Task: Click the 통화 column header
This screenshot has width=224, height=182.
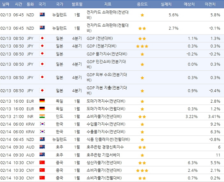Action: (30, 4)
